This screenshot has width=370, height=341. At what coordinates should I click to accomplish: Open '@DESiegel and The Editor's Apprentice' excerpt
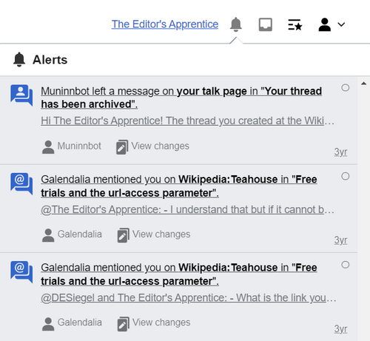[189, 298]
